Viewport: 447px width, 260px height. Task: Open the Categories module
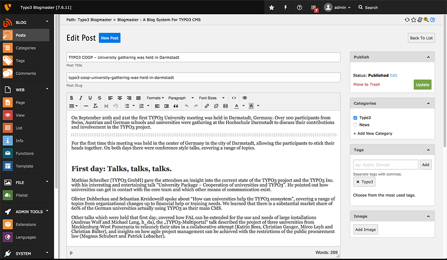(25, 48)
